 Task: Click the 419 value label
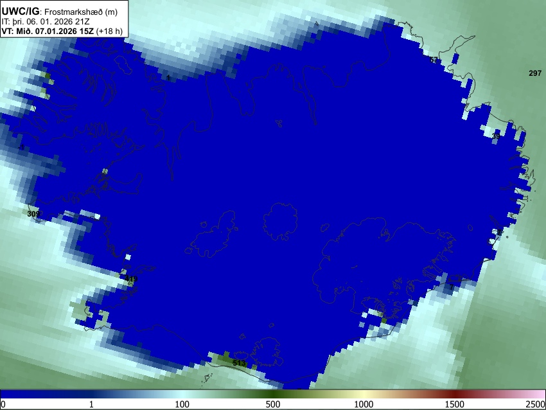click(x=131, y=279)
